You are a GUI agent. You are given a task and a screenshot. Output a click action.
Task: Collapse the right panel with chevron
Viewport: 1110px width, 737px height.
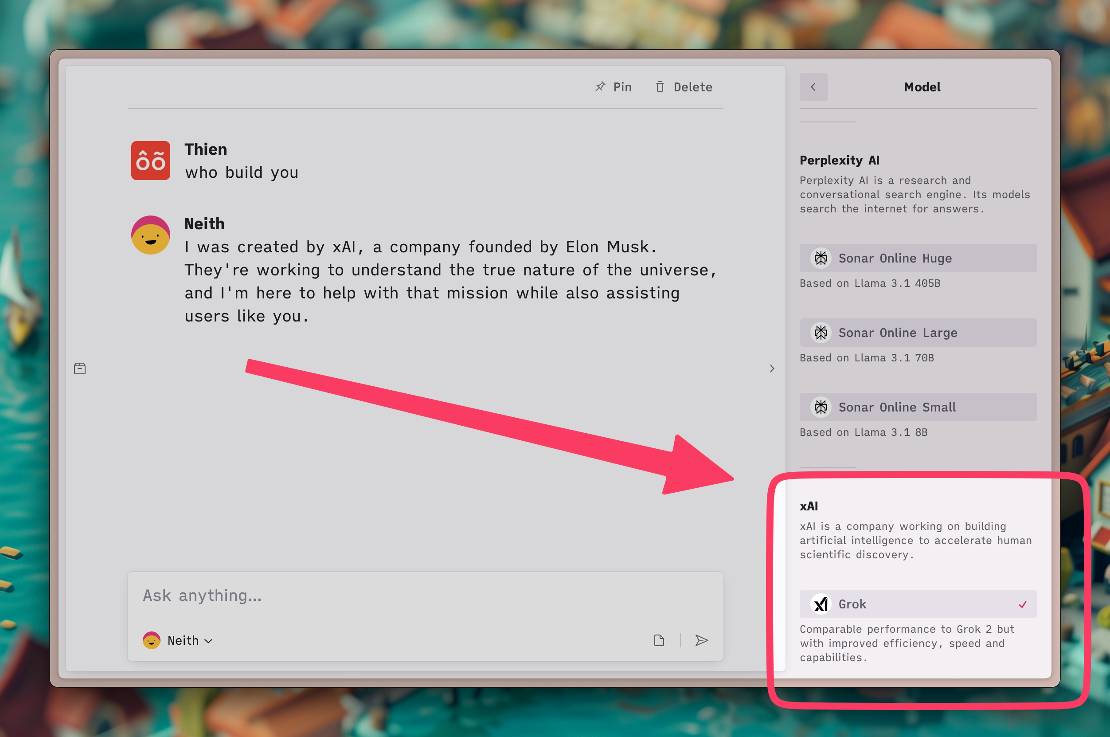click(772, 368)
